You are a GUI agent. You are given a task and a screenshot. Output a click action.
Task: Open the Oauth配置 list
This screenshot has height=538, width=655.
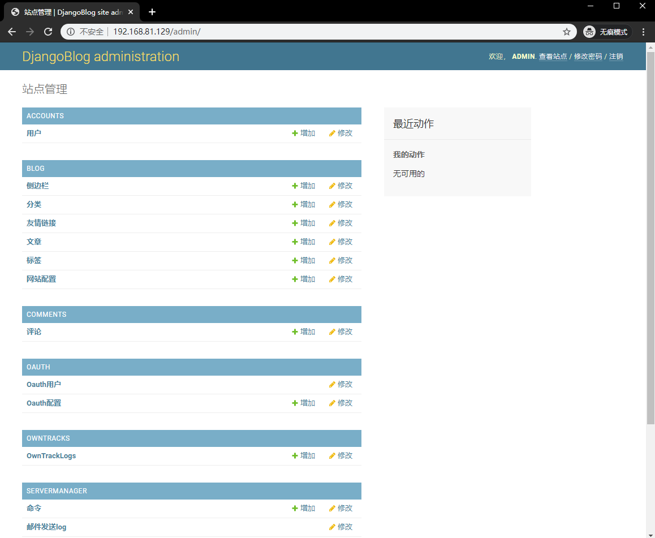coord(44,403)
